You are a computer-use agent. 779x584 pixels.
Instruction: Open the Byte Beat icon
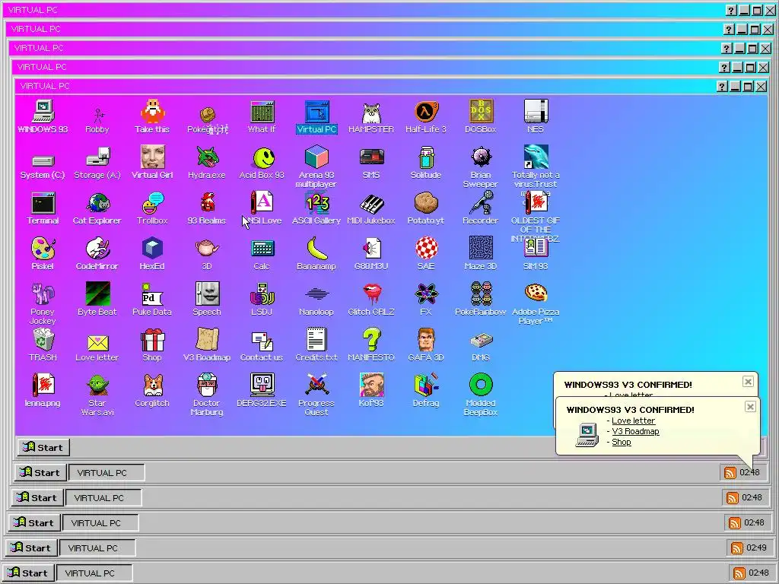tap(97, 300)
